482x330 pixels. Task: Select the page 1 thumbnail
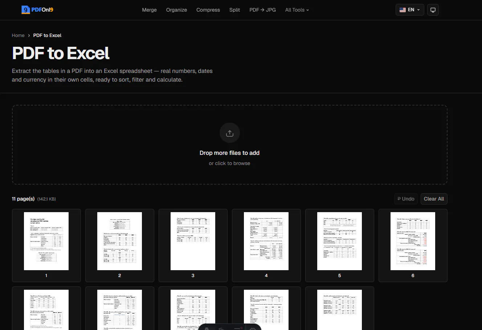pos(46,246)
